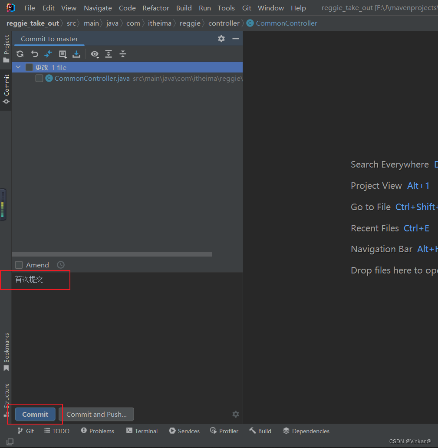Expand all files in the changes tree
The image size is (438, 448).
(109, 54)
